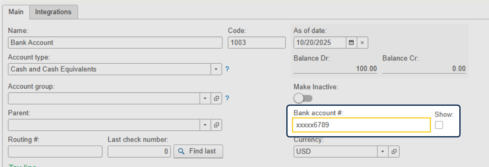
Task: Click the Name input field
Action: [115, 42]
